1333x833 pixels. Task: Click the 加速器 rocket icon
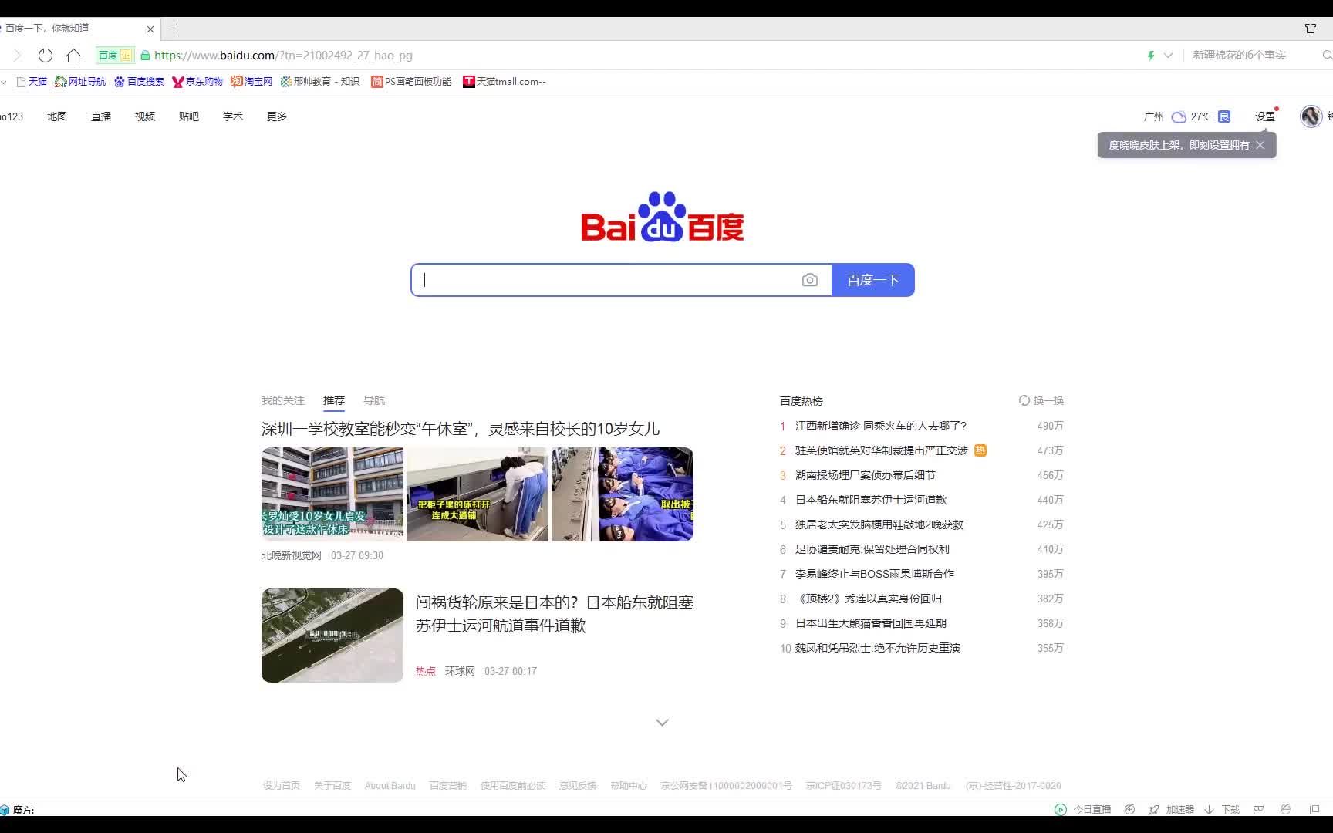click(1154, 809)
